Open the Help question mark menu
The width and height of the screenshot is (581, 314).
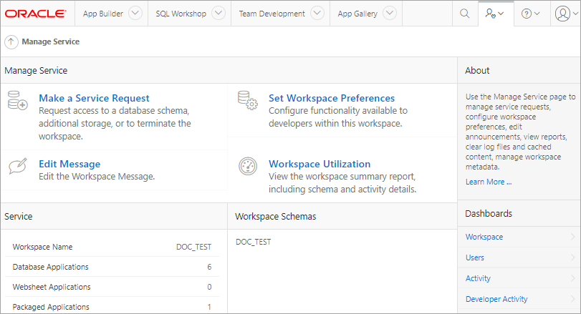tap(531, 14)
